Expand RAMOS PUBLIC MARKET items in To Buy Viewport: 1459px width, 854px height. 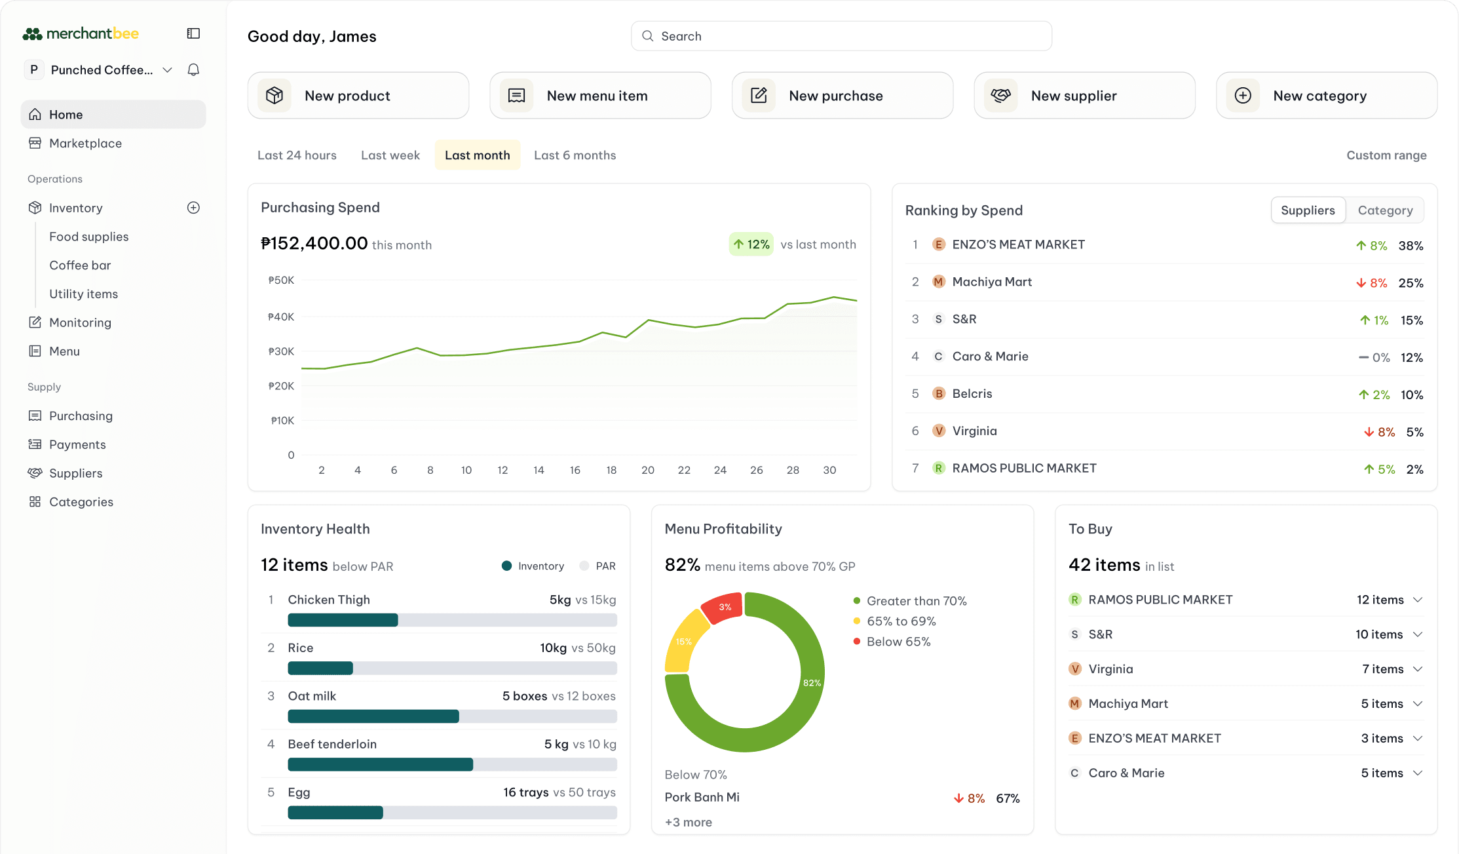point(1419,599)
